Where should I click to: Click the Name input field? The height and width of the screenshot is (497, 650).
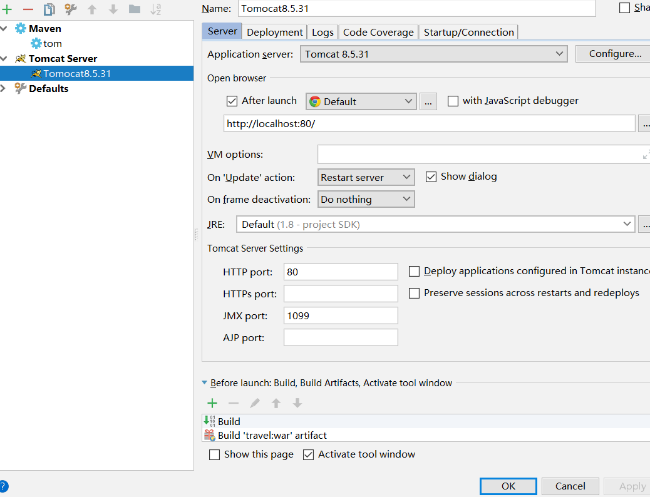coord(417,9)
